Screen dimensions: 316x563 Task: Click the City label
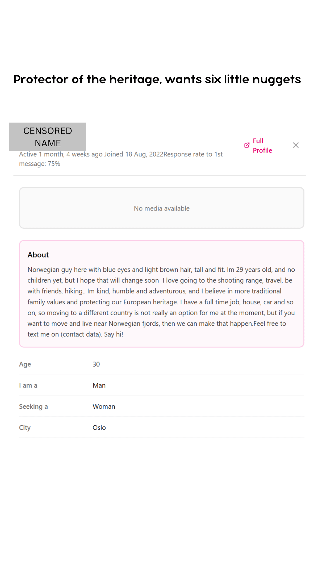coord(25,428)
